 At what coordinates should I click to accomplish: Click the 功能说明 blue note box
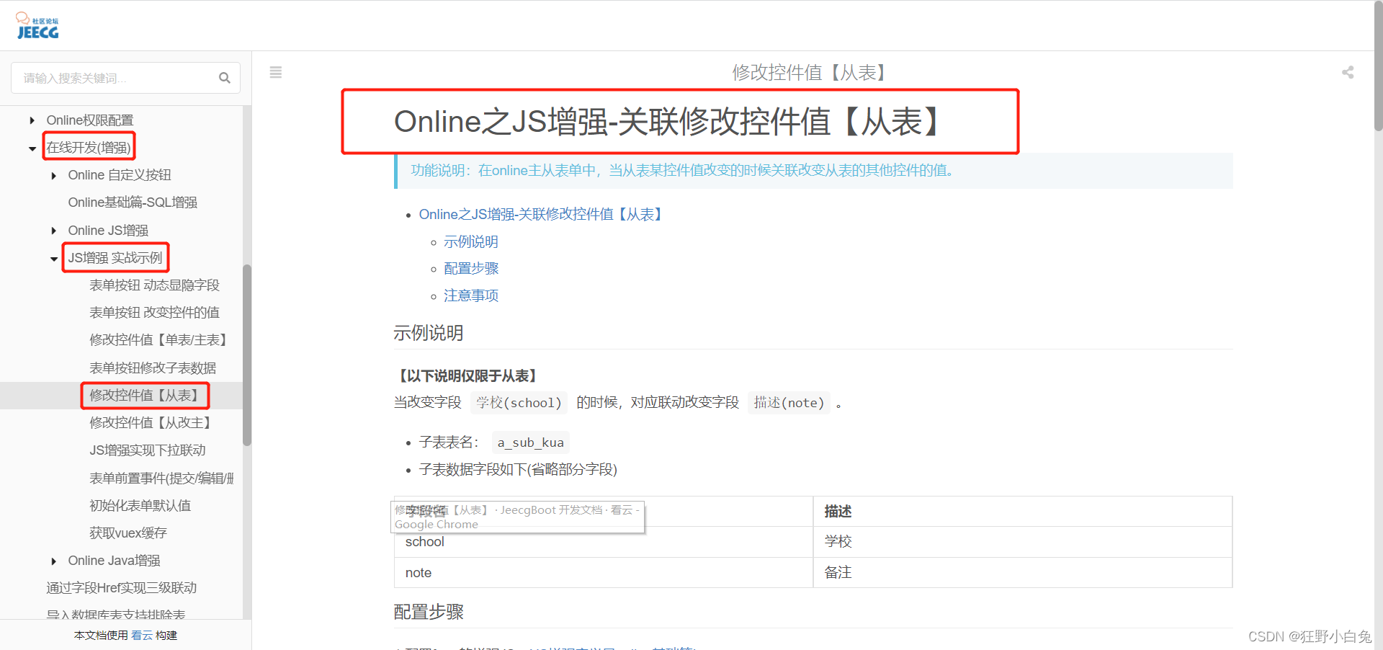(813, 171)
